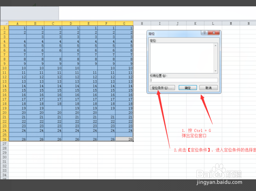Viewport: 256px width, 191px height.
Task: Click cell G17 containing 17
Action: point(124,99)
